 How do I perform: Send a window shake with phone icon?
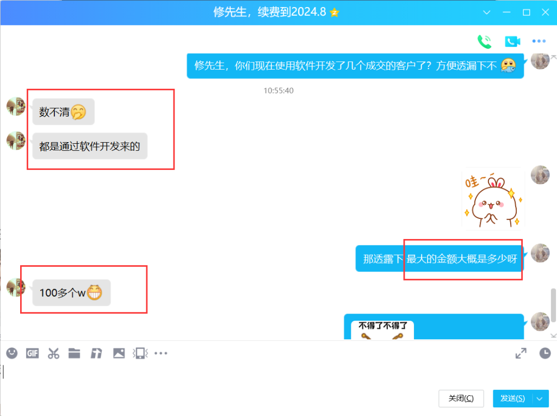point(139,353)
